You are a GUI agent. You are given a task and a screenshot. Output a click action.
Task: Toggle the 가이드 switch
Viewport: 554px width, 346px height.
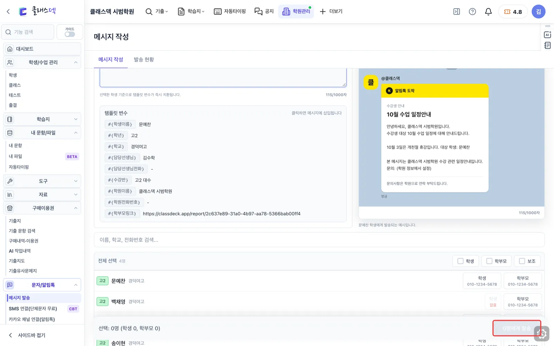point(70,34)
